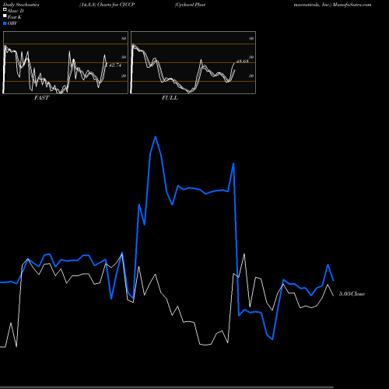Click the 'FULL' chart caption
This screenshot has width=389, height=389.
(170, 98)
